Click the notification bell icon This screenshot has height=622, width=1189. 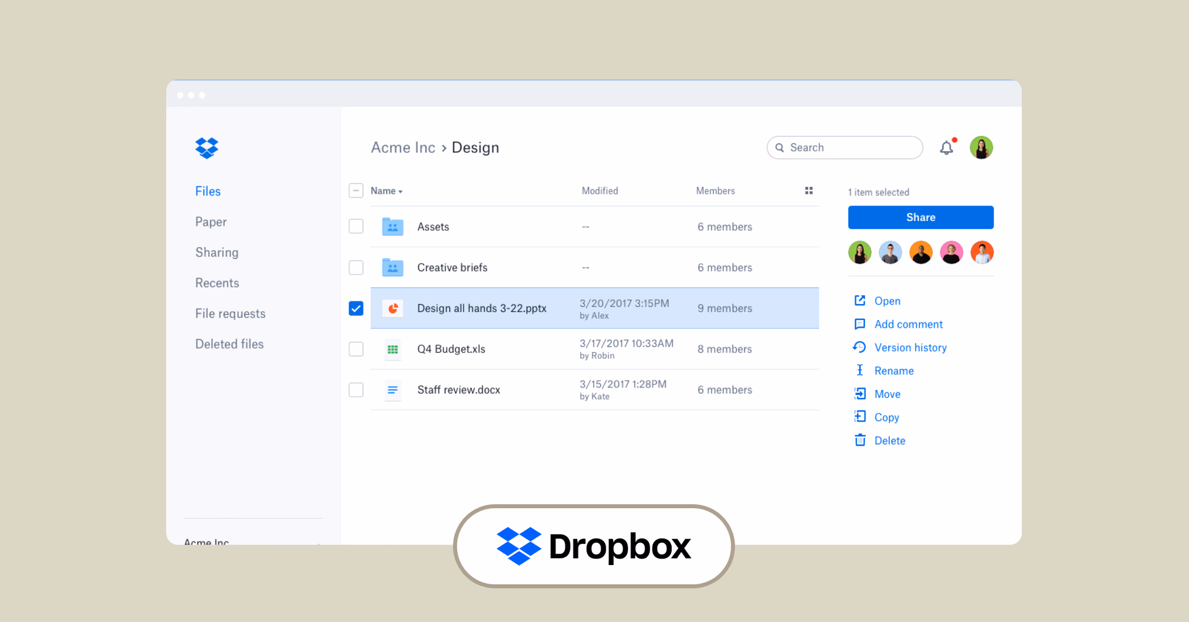click(946, 148)
